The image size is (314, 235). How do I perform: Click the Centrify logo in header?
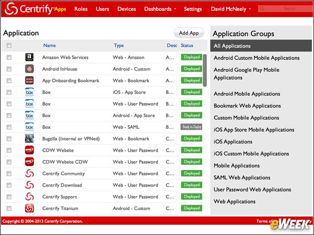[x=28, y=9]
